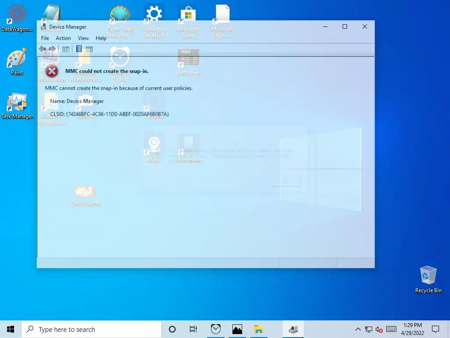Open touch keyboard tray icon
Viewport: 450px width, 338px height.
(x=391, y=329)
